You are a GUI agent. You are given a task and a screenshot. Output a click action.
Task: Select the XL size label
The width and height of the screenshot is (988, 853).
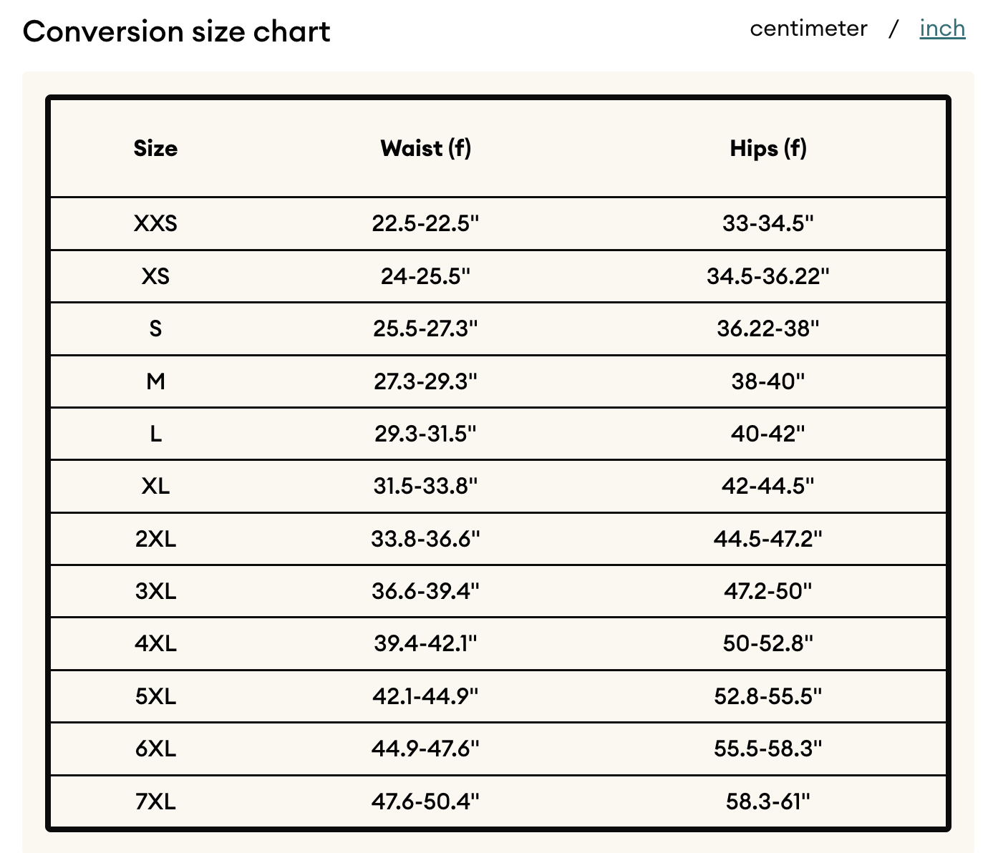pyautogui.click(x=155, y=487)
